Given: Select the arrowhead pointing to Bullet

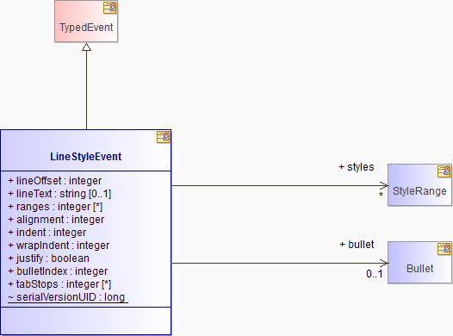Looking at the screenshot, I should [384, 263].
